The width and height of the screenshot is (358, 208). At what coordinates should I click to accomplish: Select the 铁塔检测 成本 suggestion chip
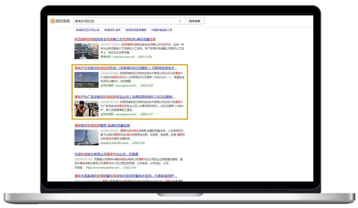[112, 30]
